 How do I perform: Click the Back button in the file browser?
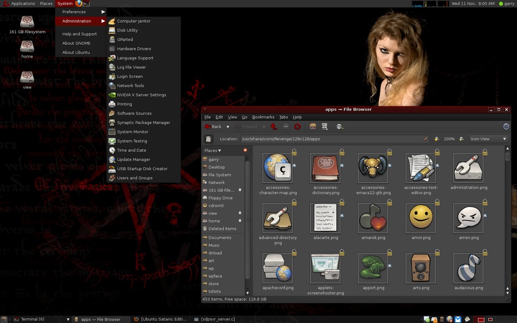coord(216,127)
